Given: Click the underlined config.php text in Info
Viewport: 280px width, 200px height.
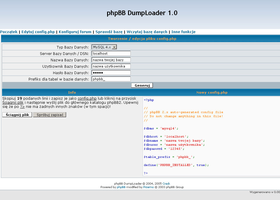Looking at the screenshot, I should pos(87,99).
